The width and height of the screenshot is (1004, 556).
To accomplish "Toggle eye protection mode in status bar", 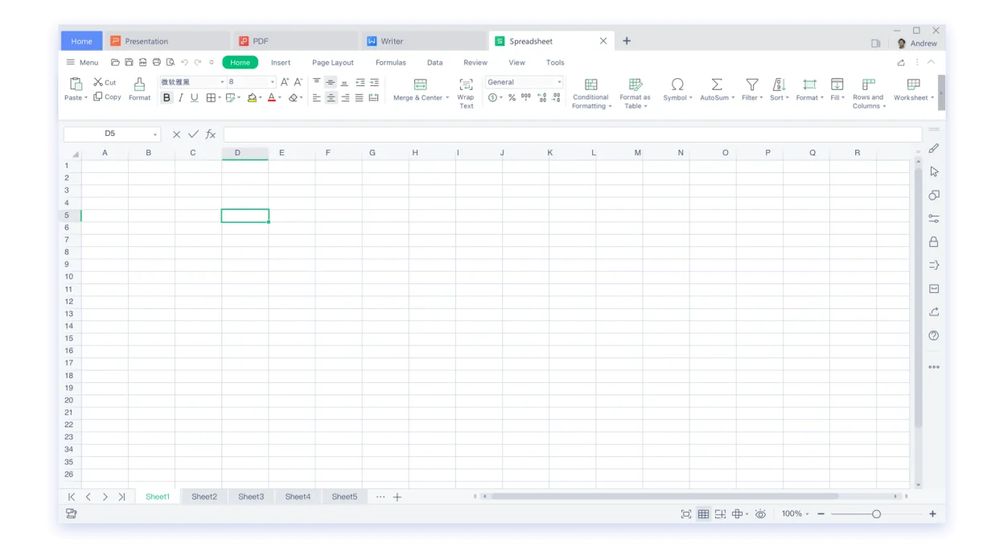I will pyautogui.click(x=760, y=513).
